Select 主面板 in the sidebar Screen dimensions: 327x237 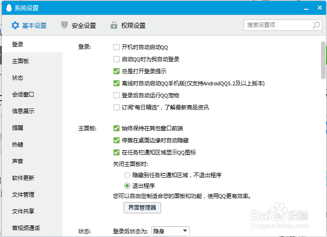tap(32, 61)
